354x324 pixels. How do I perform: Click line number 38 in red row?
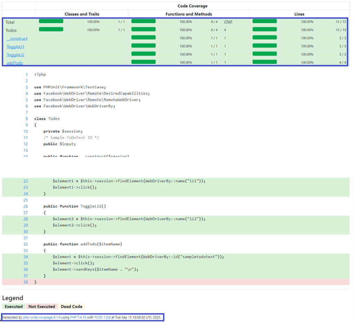click(x=26, y=282)
